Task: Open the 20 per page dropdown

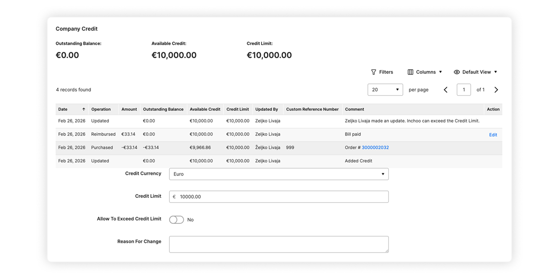Action: tap(385, 90)
